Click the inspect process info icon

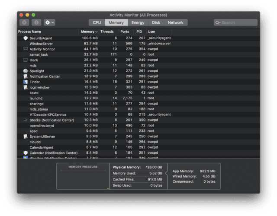tap(36, 22)
